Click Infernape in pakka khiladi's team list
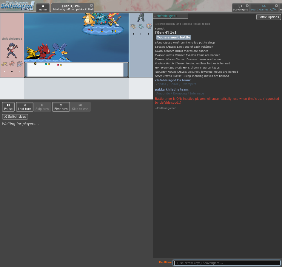The height and width of the screenshot is (267, 282). 197,93
